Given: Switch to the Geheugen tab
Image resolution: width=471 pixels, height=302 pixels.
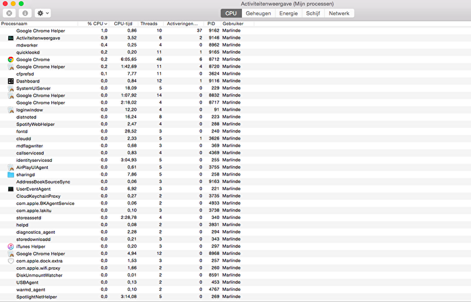Looking at the screenshot, I should (x=258, y=13).
